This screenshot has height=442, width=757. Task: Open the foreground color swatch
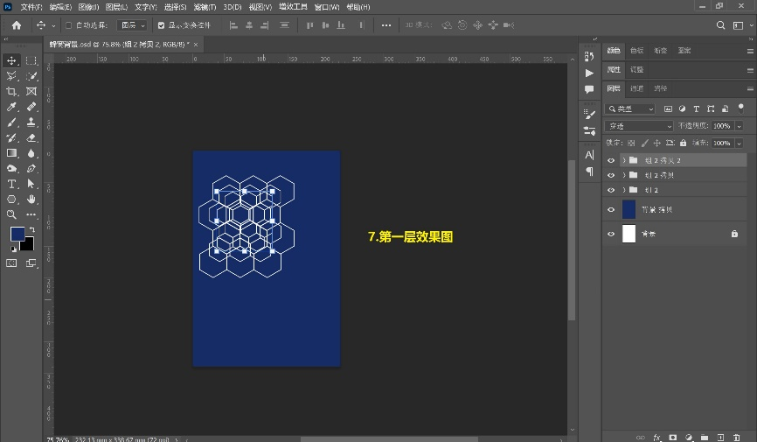(17, 234)
